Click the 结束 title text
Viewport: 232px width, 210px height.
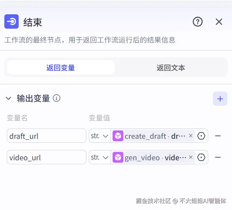point(33,22)
